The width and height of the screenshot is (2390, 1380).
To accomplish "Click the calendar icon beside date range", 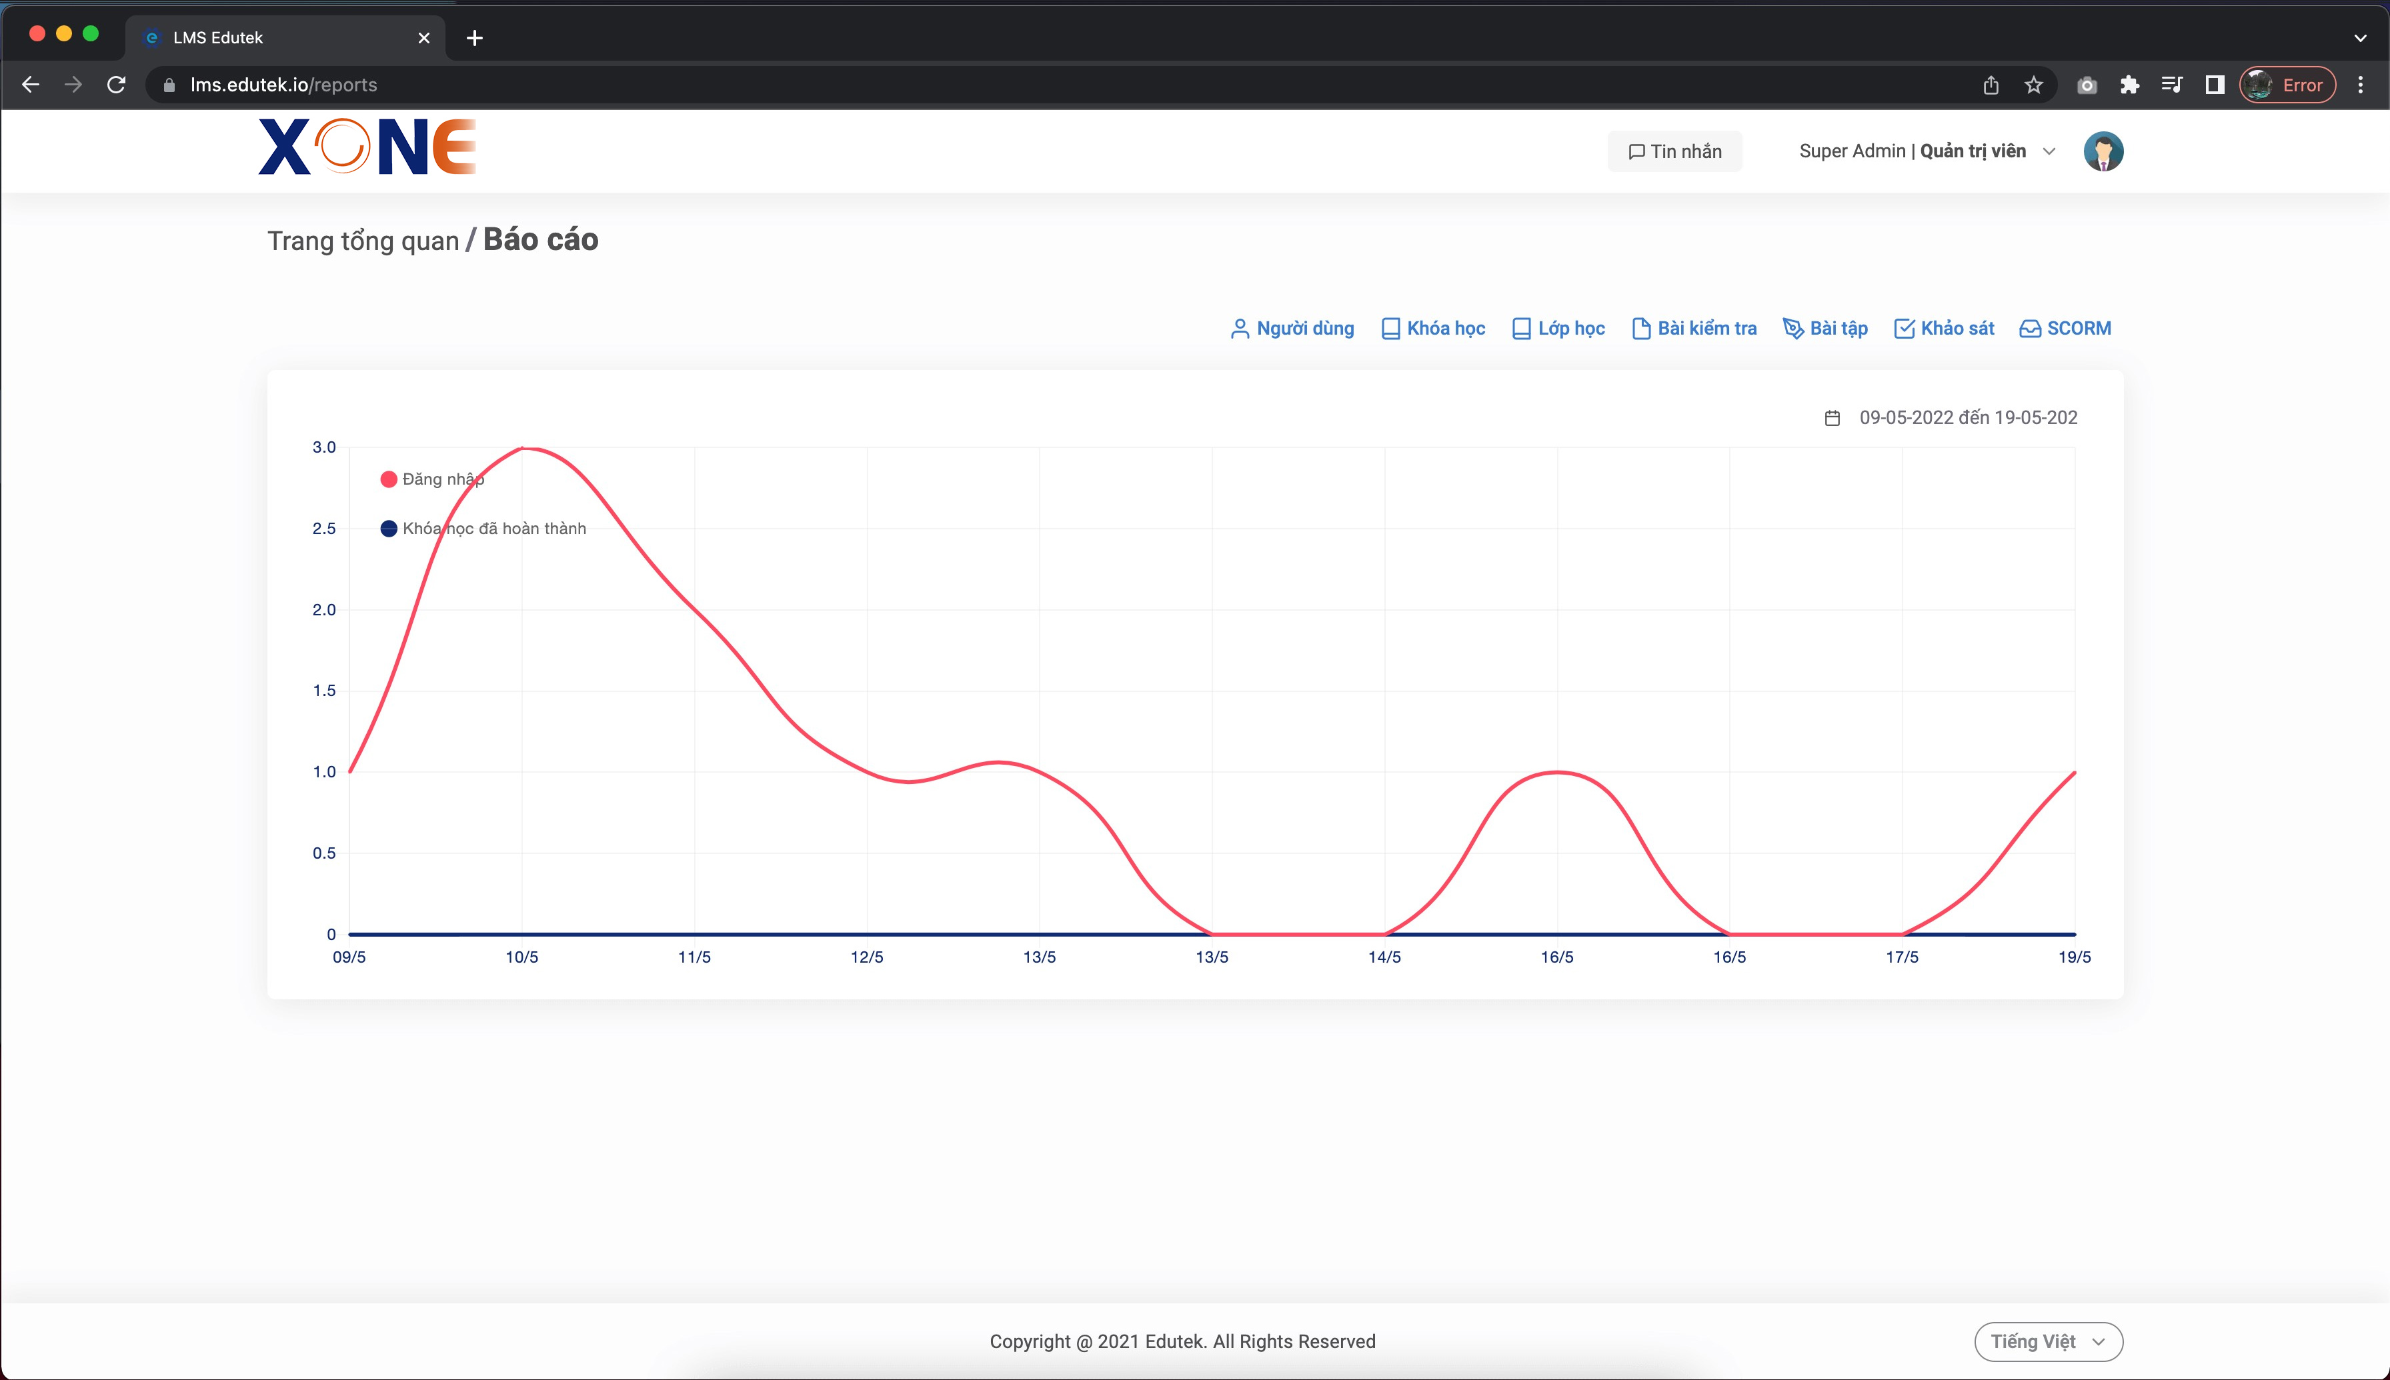I will tap(1833, 418).
